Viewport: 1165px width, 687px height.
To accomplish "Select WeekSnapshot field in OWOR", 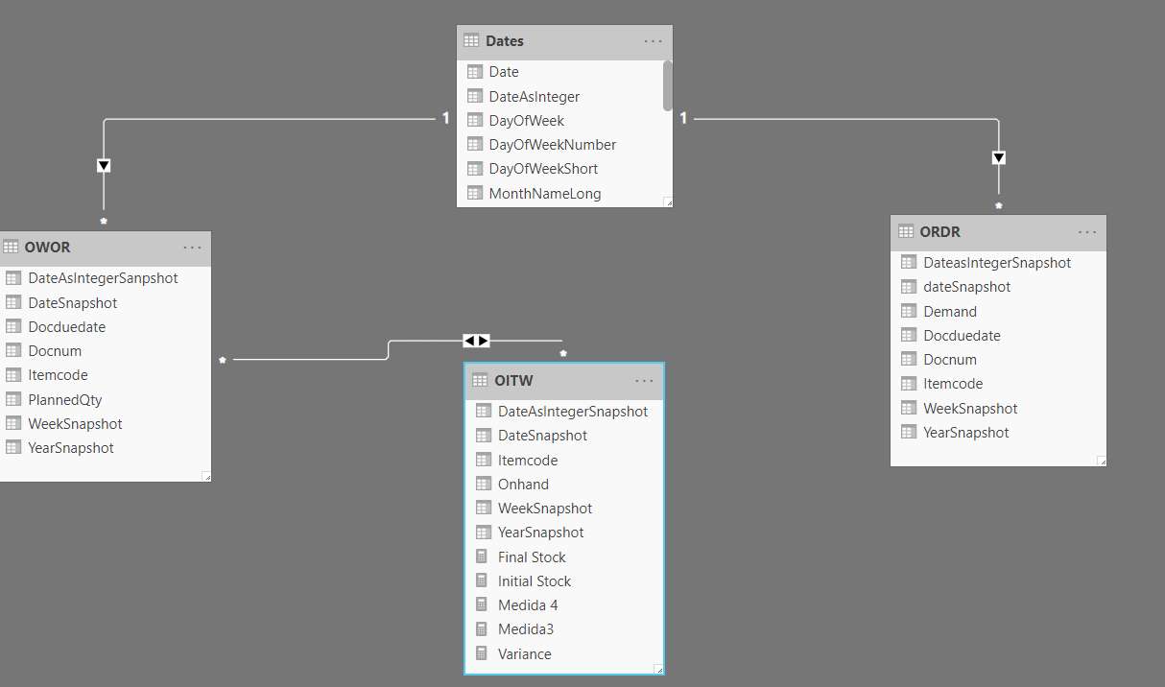I will tap(105, 424).
